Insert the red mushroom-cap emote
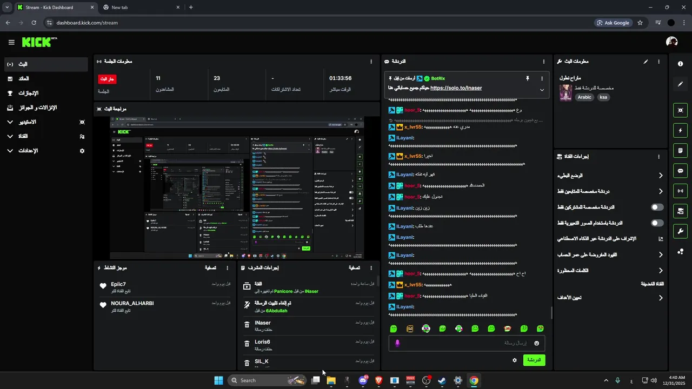692x389 pixels. pyautogui.click(x=508, y=328)
